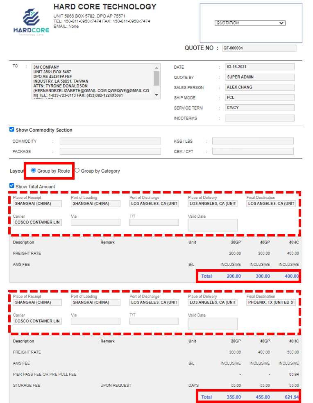Open the QUOTATION document type dropdown
Screen dimensions: 313x403
tap(250, 23)
